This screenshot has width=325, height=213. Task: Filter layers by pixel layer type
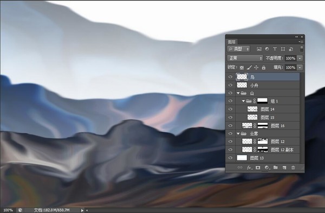point(259,49)
